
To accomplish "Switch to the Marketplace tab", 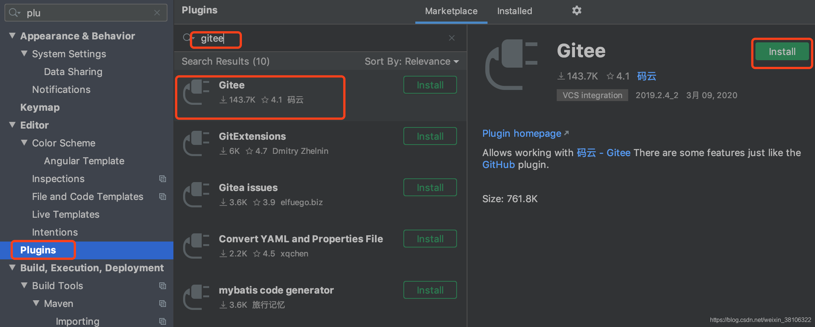I will [451, 11].
